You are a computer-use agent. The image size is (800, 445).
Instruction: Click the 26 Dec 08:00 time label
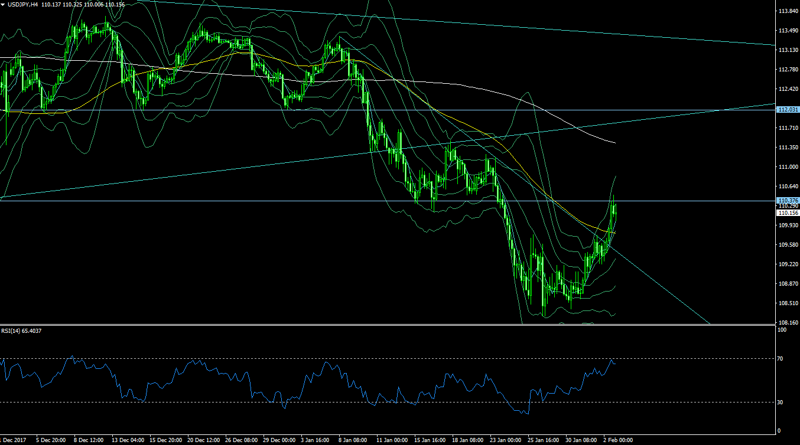coord(241,440)
